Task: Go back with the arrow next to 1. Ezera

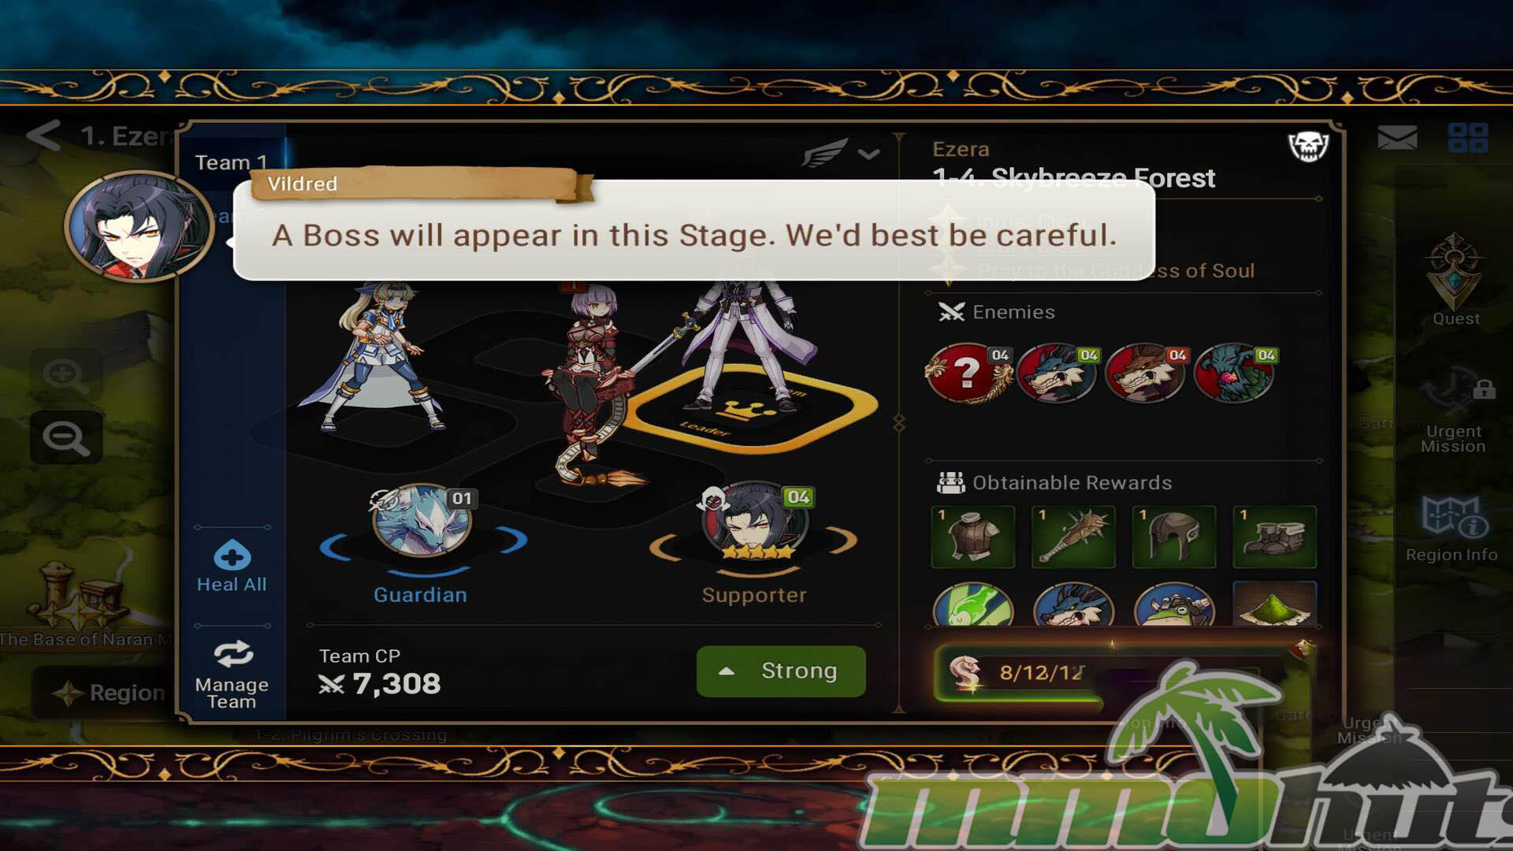Action: [43, 136]
